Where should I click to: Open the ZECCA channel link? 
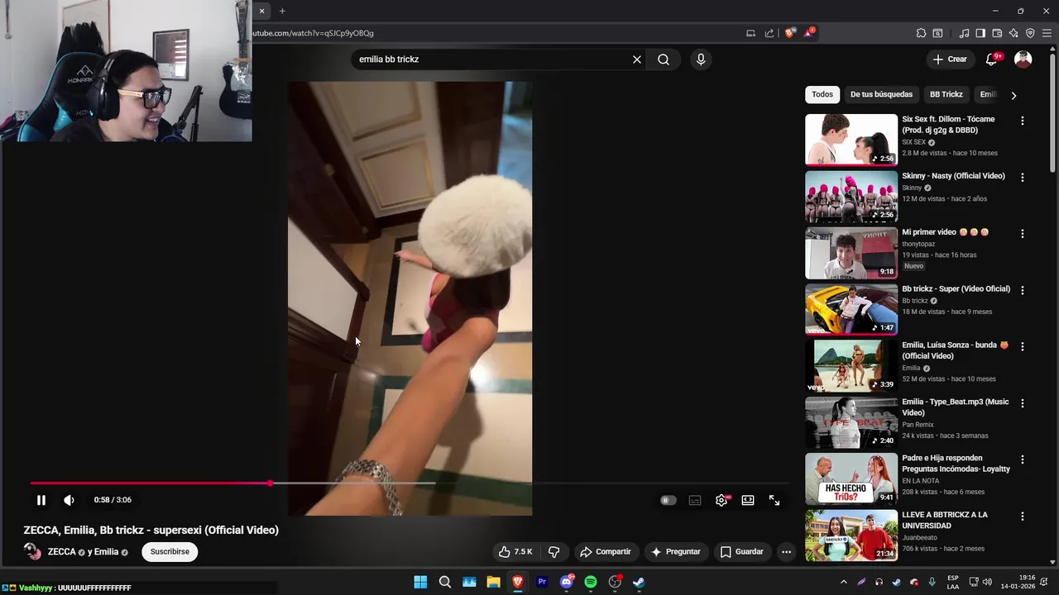(62, 552)
